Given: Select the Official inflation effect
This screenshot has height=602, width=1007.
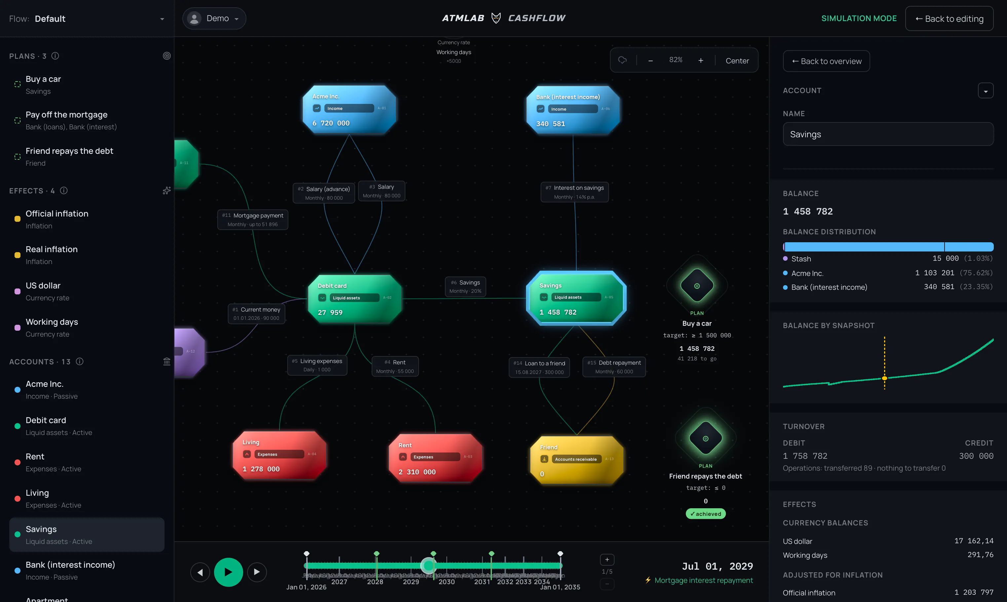Looking at the screenshot, I should click(x=87, y=219).
